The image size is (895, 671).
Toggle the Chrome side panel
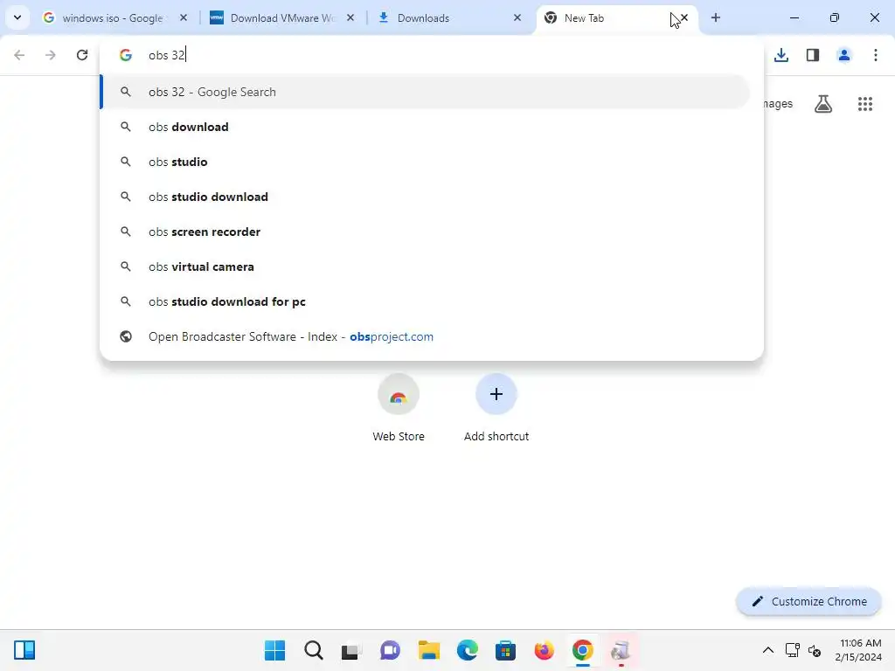click(813, 55)
